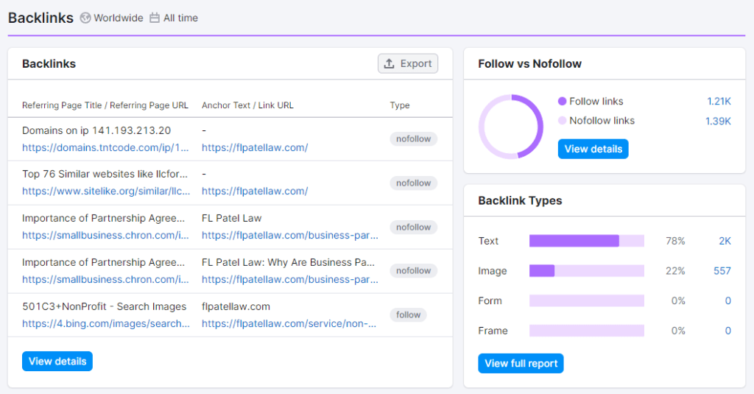Image resolution: width=754 pixels, height=394 pixels.
Task: Click the Export button
Action: tap(408, 63)
